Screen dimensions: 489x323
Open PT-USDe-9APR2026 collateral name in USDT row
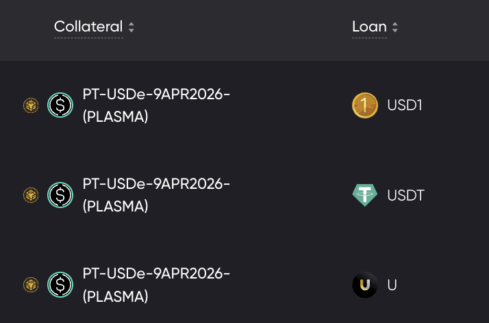coord(156,195)
